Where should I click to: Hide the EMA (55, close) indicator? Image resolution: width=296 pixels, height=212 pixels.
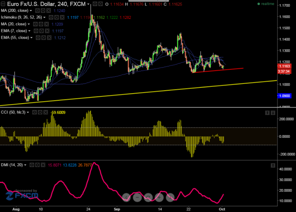click(x=38, y=38)
